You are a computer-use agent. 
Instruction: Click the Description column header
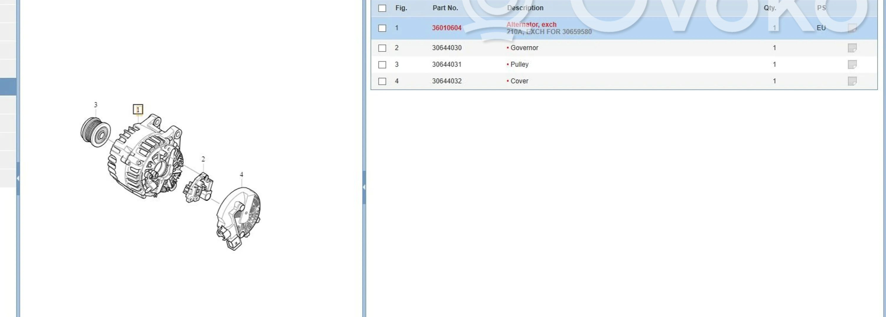coord(525,8)
